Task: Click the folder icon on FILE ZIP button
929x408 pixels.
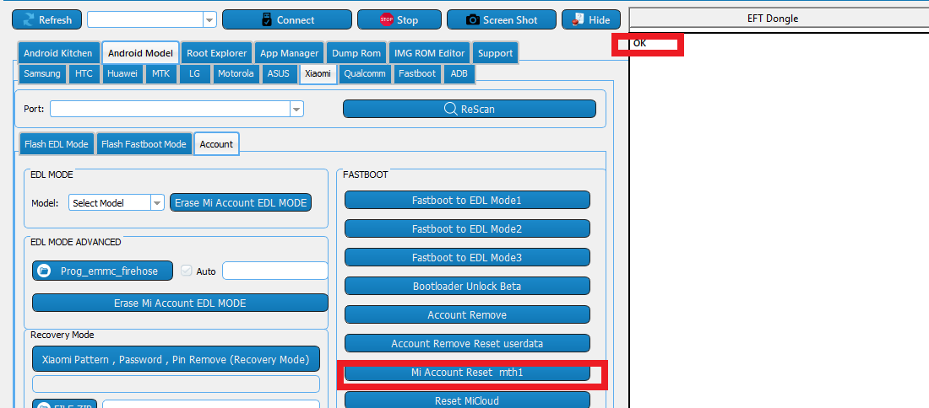Action: (43, 405)
